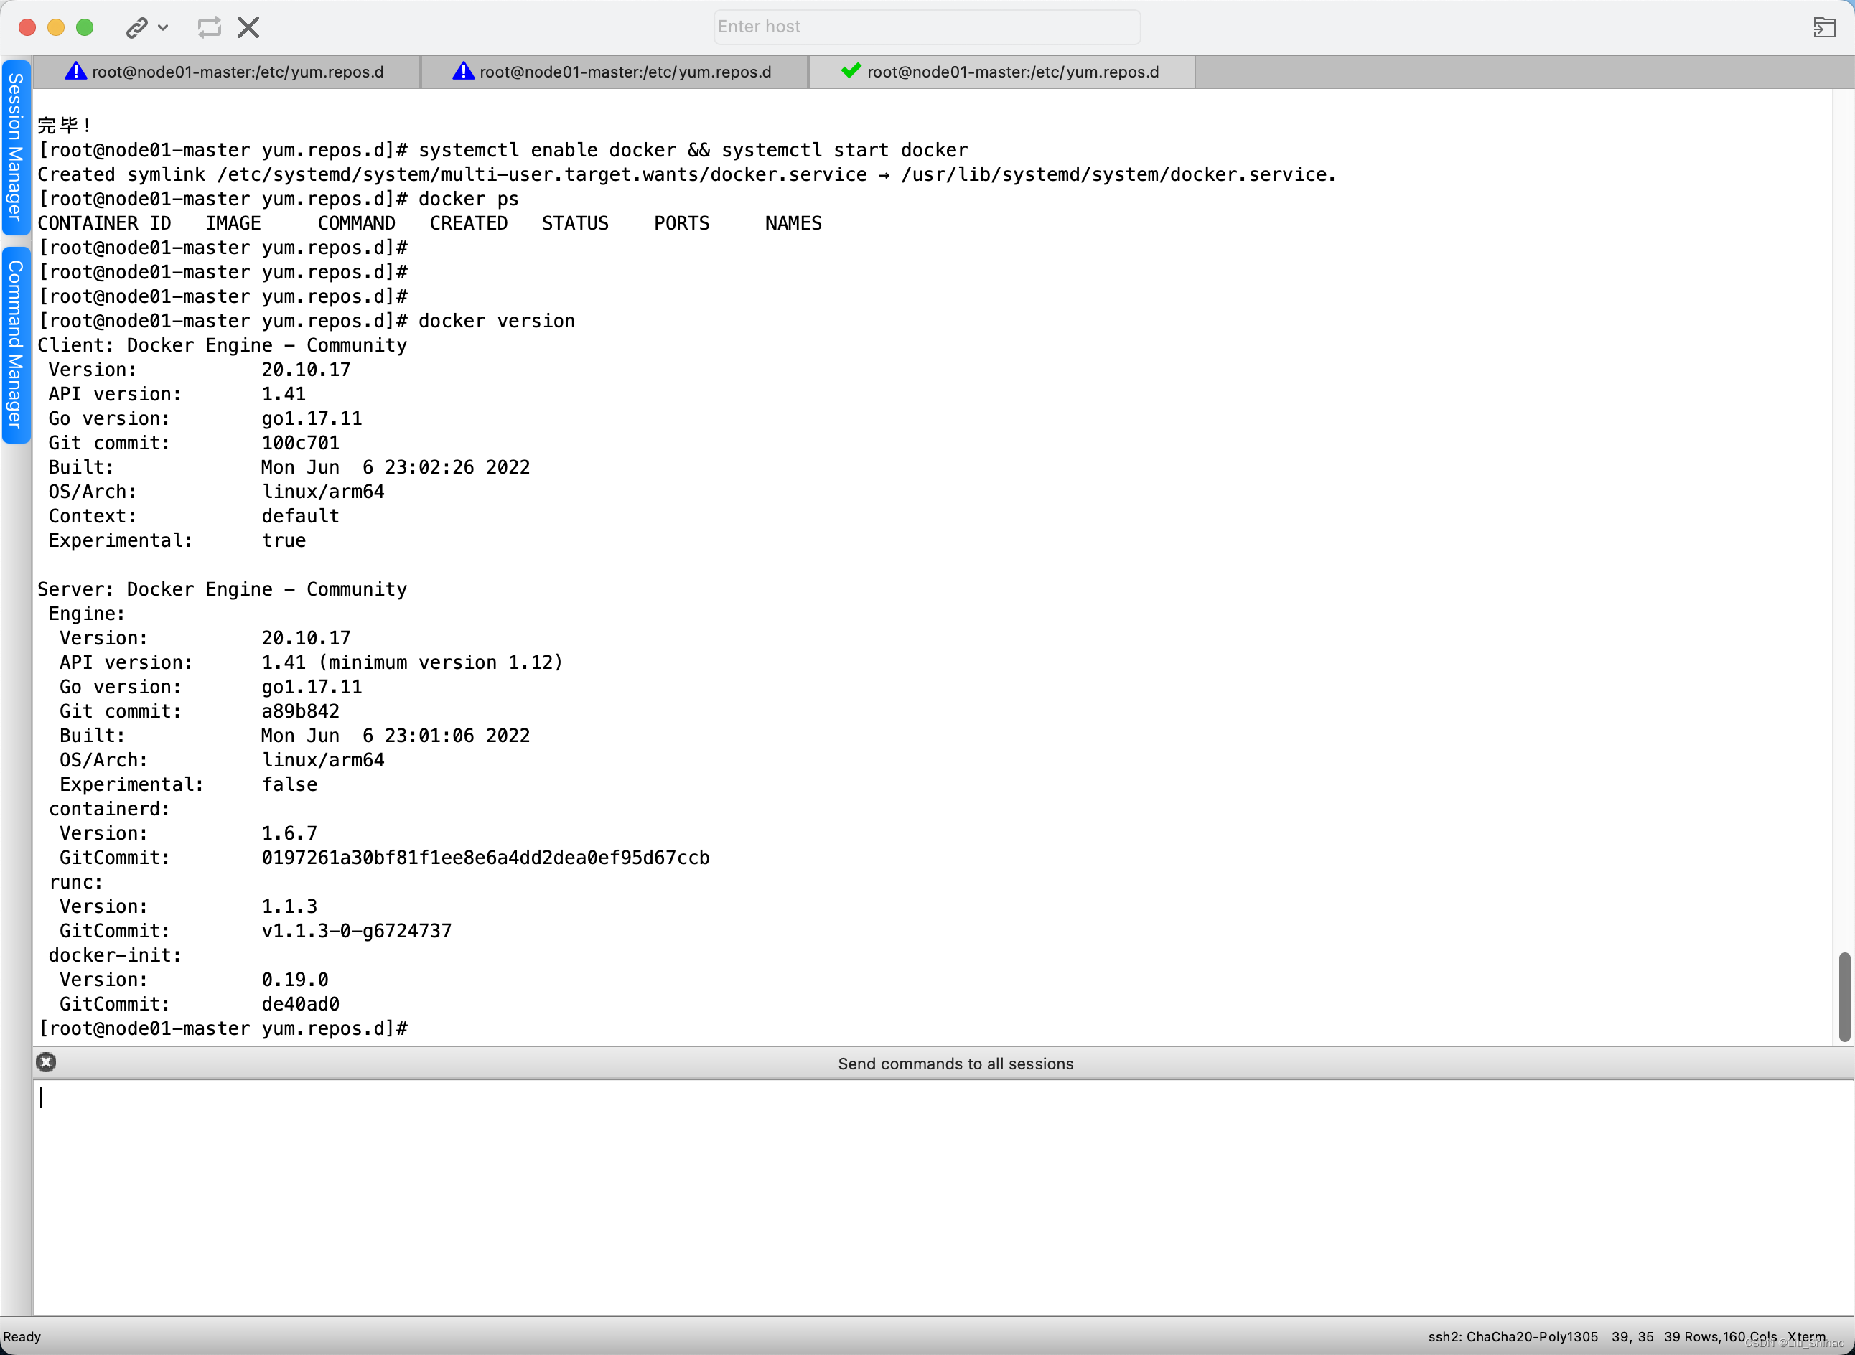This screenshot has height=1355, width=1855.
Task: Click ssh2: ChaCha20-Poly1305 in status bar
Action: pos(1513,1337)
